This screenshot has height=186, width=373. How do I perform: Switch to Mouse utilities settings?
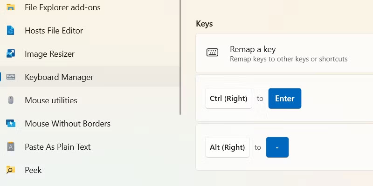click(x=51, y=100)
